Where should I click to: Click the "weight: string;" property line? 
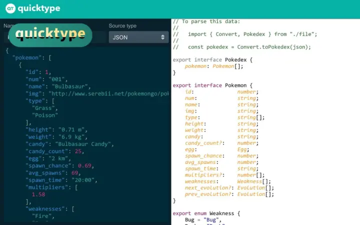click(x=222, y=130)
